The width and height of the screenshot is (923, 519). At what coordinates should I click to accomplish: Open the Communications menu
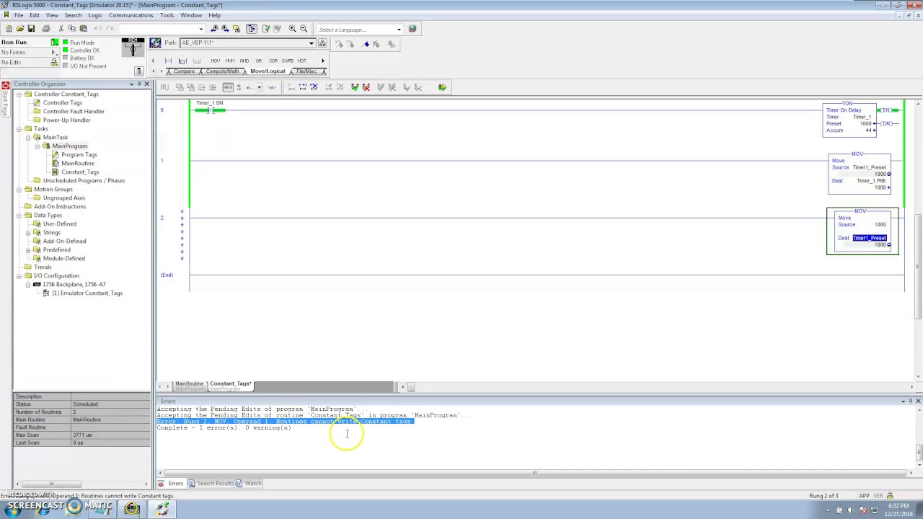(131, 15)
